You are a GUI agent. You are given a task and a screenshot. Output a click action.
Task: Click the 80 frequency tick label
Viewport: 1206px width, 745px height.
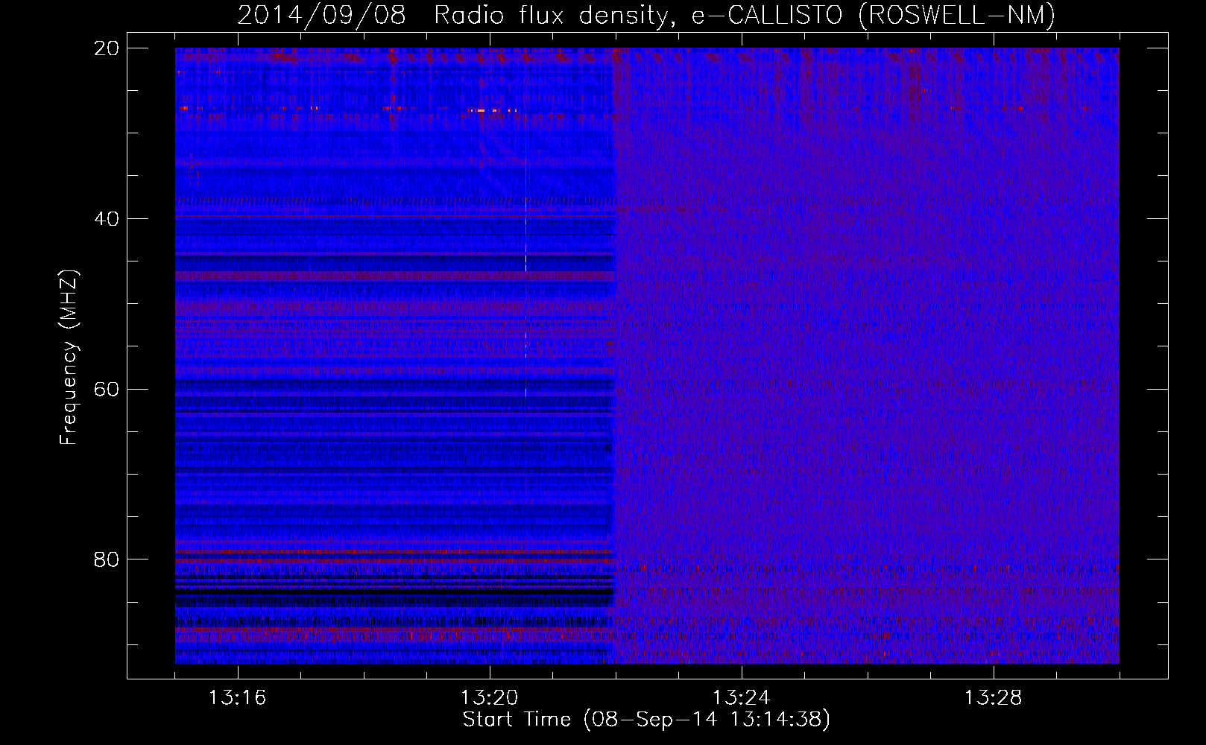[107, 559]
